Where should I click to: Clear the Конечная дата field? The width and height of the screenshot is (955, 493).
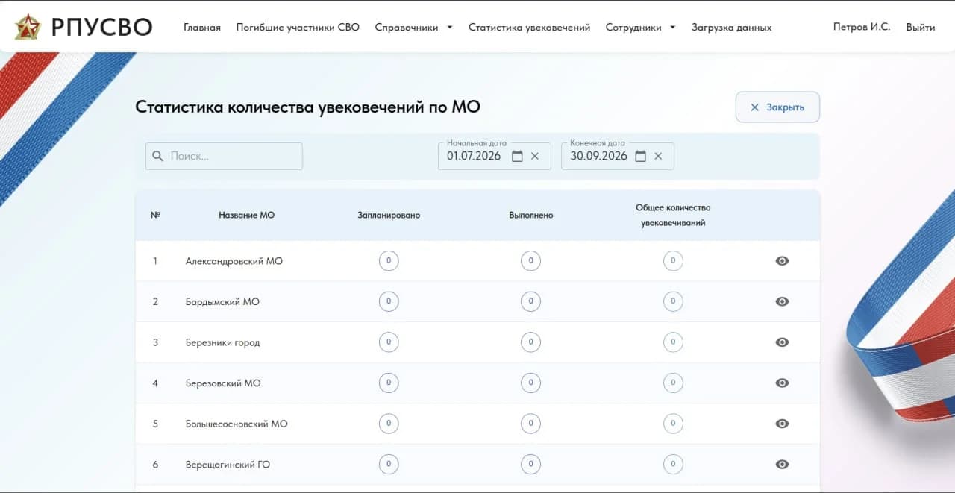click(x=658, y=156)
